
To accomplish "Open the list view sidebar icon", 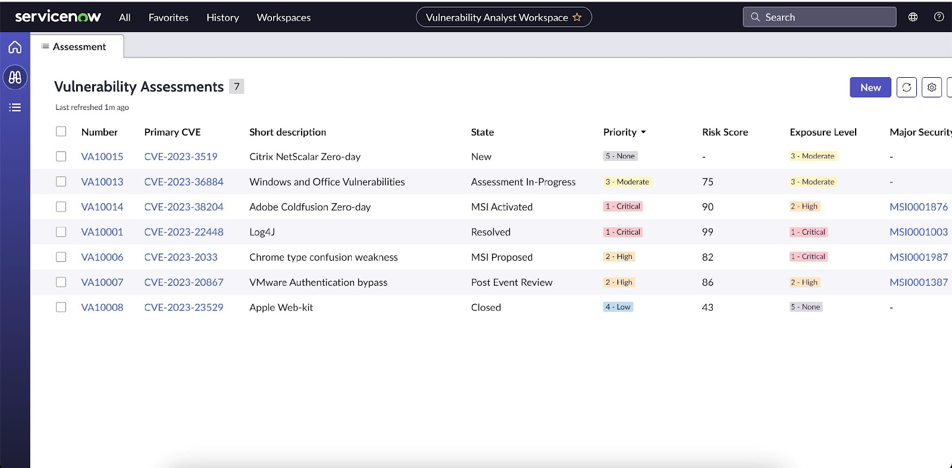I will 15,107.
